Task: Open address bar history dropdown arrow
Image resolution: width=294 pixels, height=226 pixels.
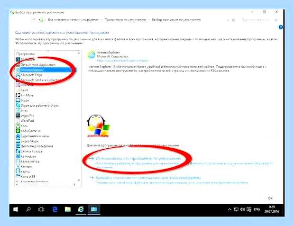Action: tap(228, 20)
